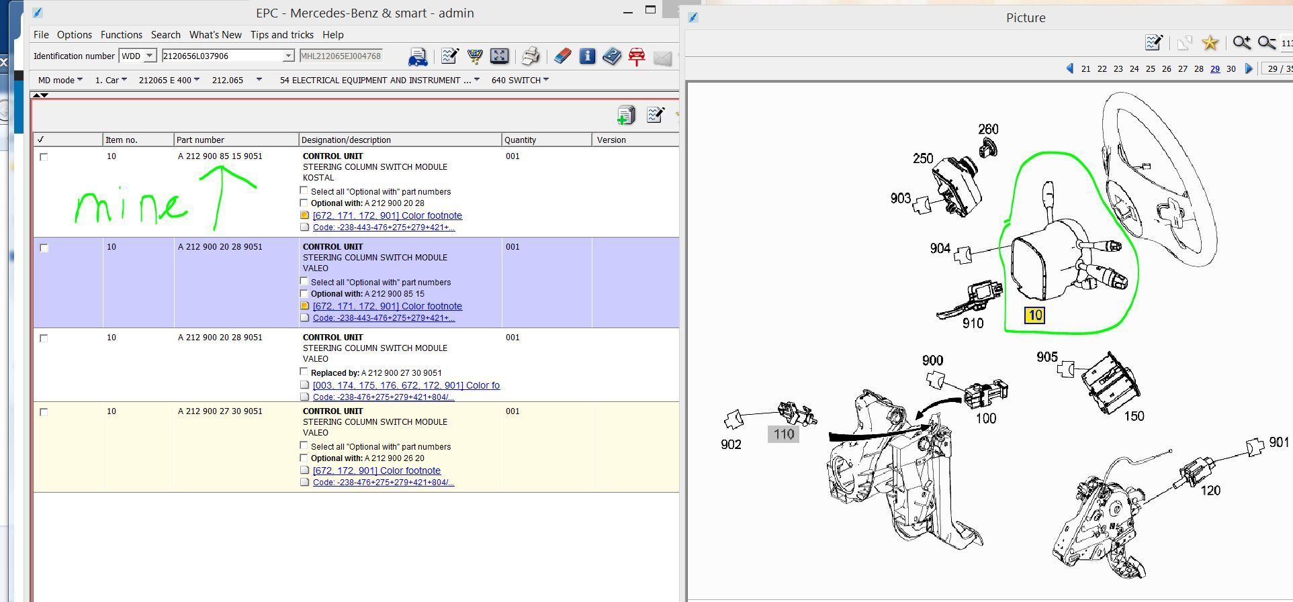
Task: Zoom out of the picture
Action: click(1266, 43)
